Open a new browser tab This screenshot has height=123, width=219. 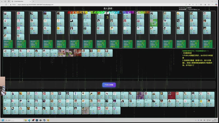tap(33, 1)
